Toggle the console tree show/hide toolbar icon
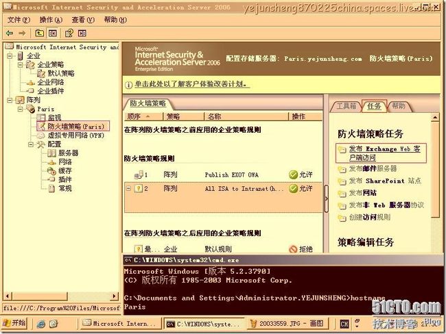Screen dimensions: 446x334 [x=53, y=34]
